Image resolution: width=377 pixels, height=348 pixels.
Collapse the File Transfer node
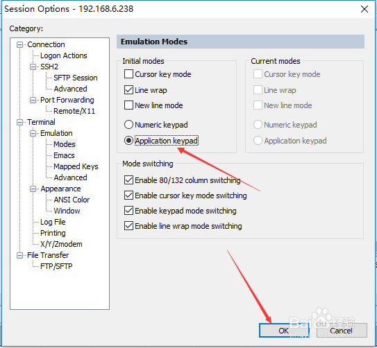[19, 255]
